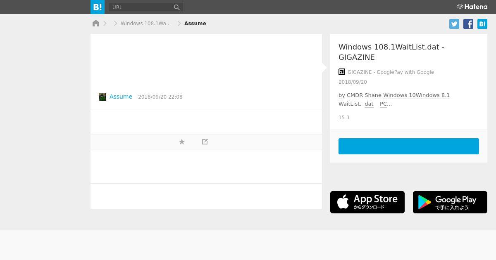Click the search magnifier icon
Viewport: 496px width, 260px height.
(177, 7)
